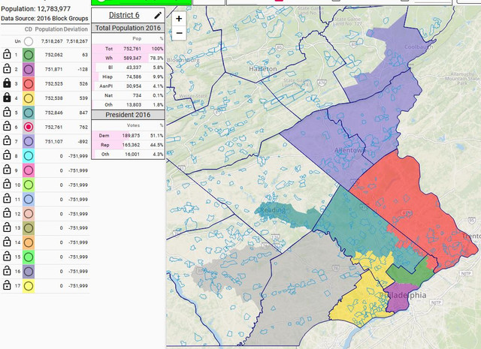Select district 15 bright green color swatch
The height and width of the screenshot is (349, 481).
(29, 257)
